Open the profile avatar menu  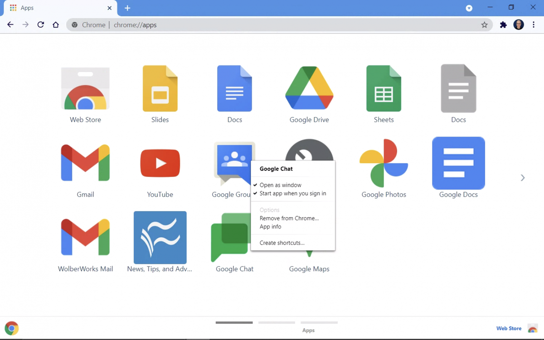tap(518, 24)
